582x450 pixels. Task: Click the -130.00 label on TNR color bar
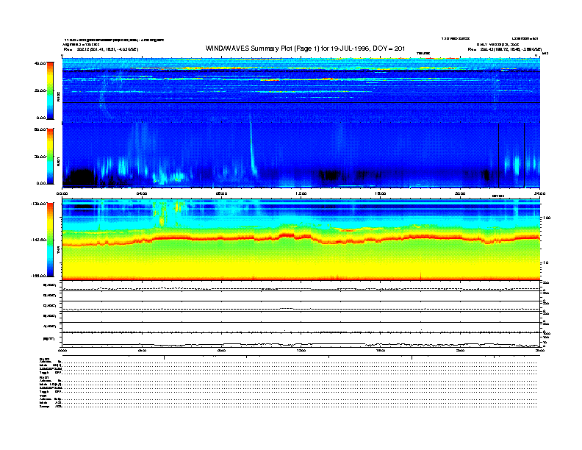tap(38, 204)
